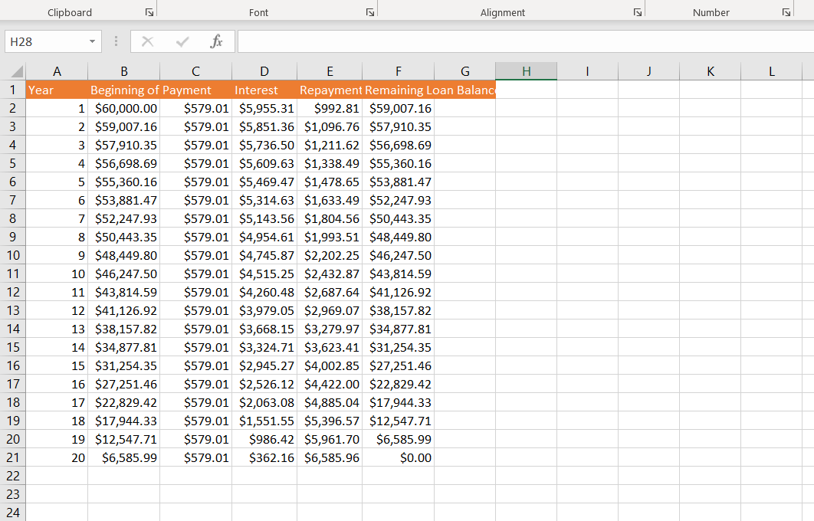Select interest cell $4,260.48
814x521 pixels.
(264, 292)
